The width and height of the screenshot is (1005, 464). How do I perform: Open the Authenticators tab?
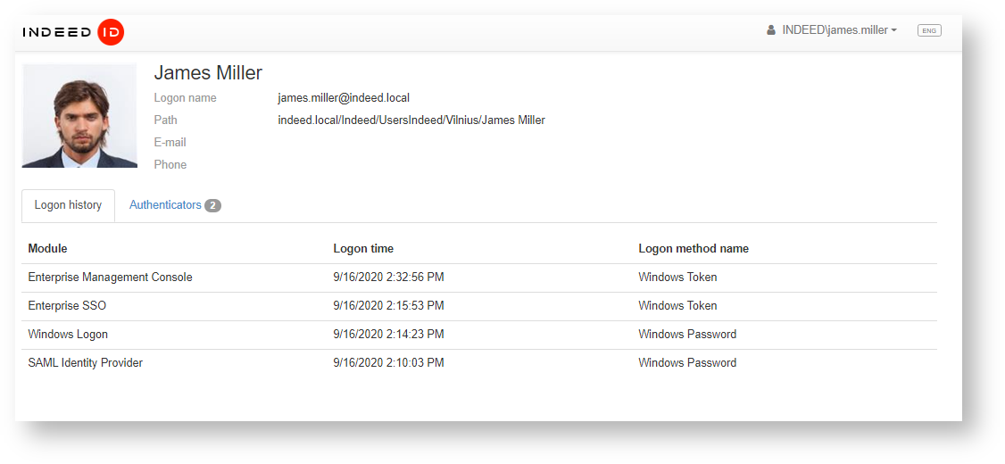tap(166, 205)
